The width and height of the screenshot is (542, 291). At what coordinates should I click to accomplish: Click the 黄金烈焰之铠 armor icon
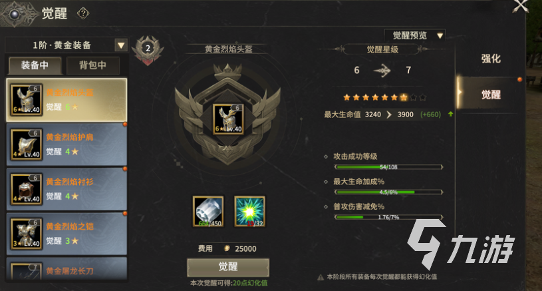[27, 234]
